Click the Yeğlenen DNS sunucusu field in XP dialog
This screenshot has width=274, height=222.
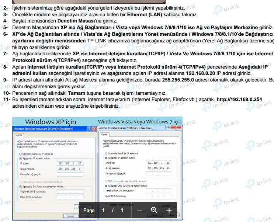tap(70, 192)
